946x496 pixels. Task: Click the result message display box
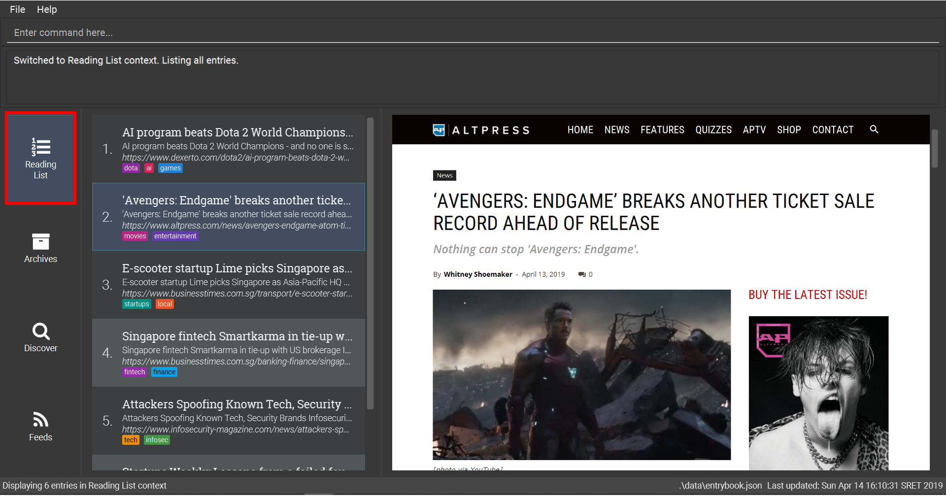point(473,76)
